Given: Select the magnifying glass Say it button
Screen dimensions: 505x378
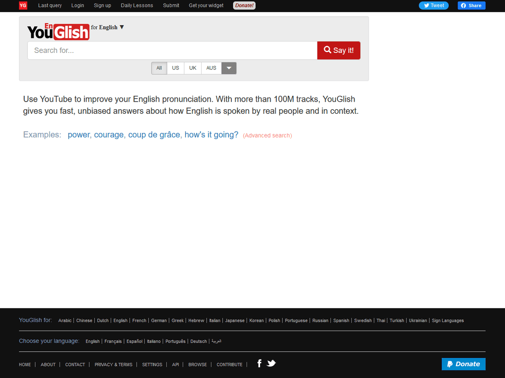Looking at the screenshot, I should point(338,50).
